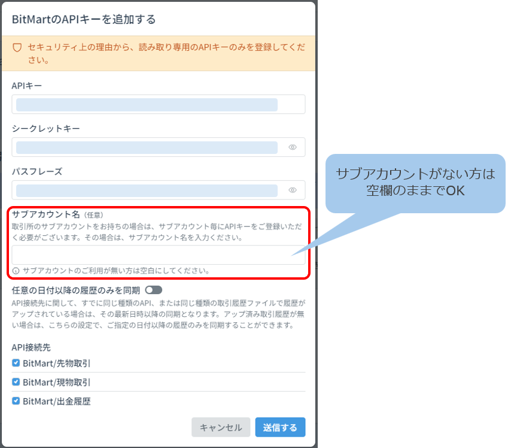Click the パスフレーズ input field

point(159,190)
